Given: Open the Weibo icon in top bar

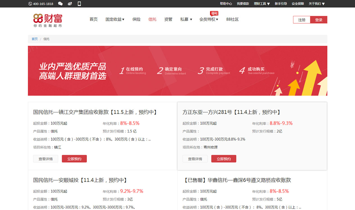Looking at the screenshot, I should coord(70,4).
